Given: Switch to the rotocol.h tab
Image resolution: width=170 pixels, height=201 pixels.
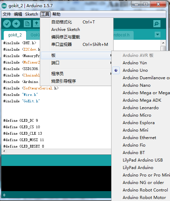Looking at the screenshot, I should pos(123,35).
